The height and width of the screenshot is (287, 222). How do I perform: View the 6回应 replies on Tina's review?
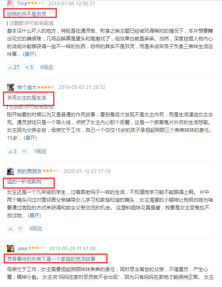47,67
